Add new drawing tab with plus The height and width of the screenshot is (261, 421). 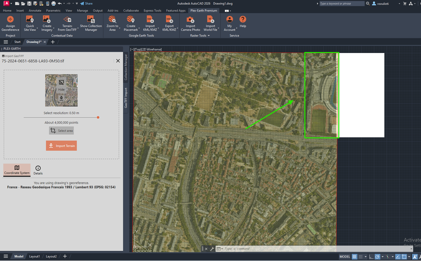click(x=53, y=42)
